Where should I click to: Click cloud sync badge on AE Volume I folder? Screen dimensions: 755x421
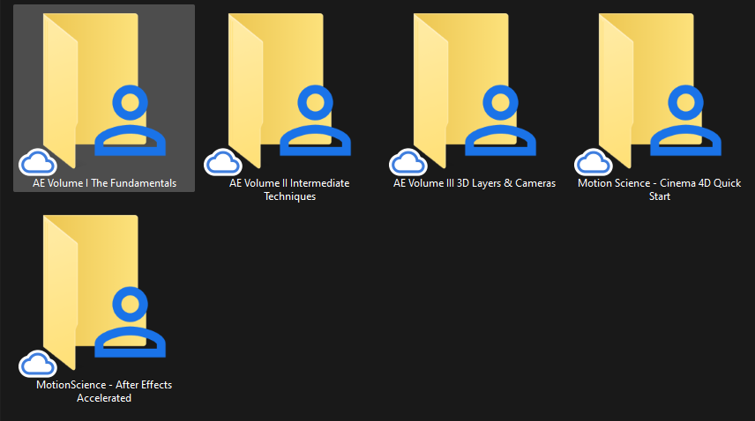tap(37, 162)
